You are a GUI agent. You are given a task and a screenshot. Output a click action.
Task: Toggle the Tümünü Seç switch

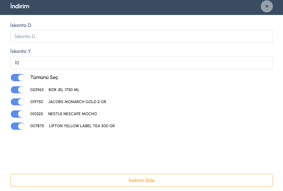[18, 78]
